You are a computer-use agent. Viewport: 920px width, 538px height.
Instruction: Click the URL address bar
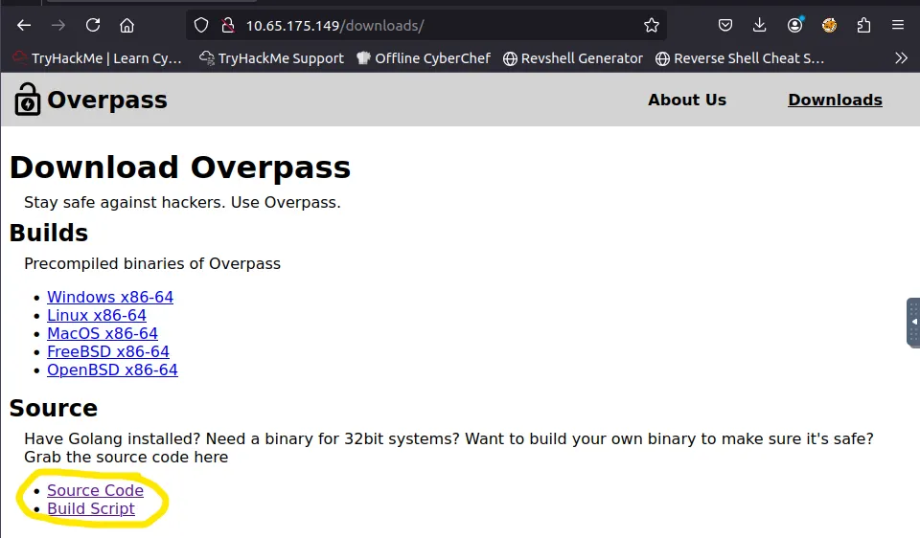431,25
